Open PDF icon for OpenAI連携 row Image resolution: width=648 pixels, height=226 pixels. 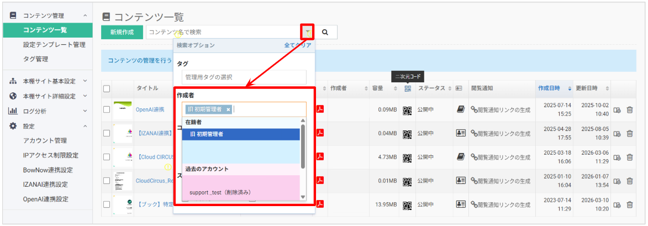(320, 109)
